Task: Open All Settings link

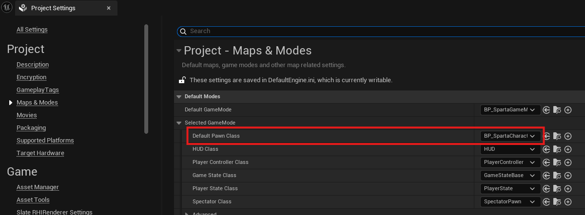Action: [32, 30]
